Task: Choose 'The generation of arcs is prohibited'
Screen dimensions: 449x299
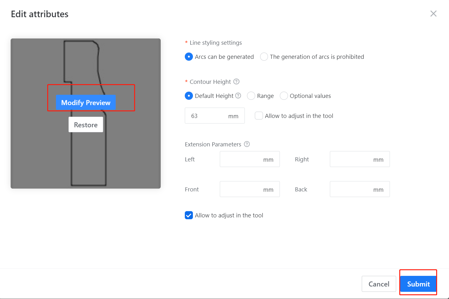Action: click(x=264, y=57)
